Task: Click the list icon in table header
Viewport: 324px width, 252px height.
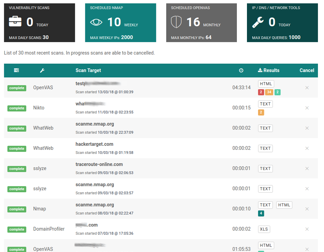Action: 17,71
